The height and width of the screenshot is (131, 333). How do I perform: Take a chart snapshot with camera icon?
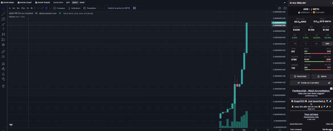[285, 8]
